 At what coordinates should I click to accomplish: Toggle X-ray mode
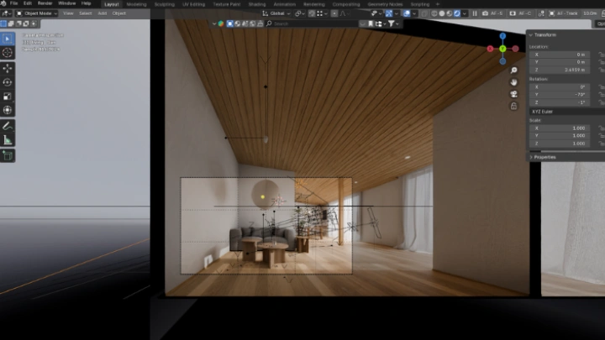pyautogui.click(x=424, y=13)
